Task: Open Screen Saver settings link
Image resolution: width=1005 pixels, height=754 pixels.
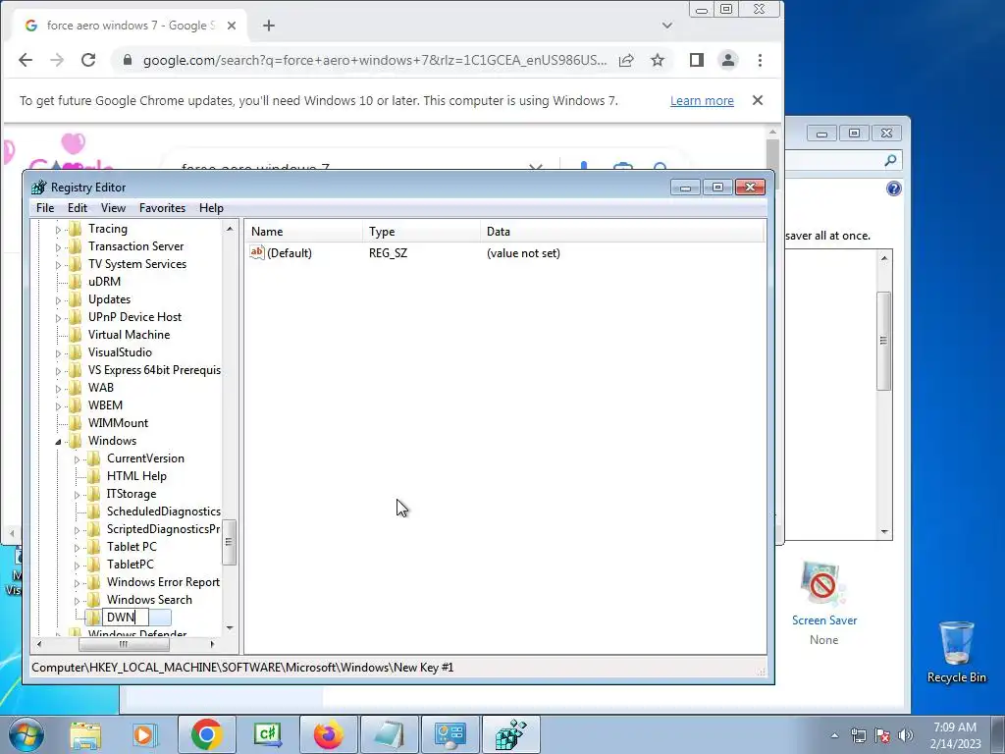Action: [x=824, y=620]
